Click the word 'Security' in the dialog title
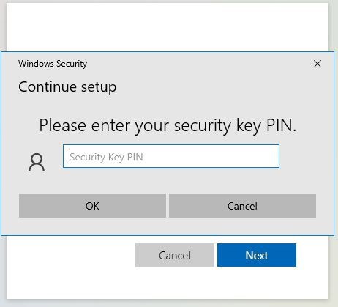 point(72,64)
